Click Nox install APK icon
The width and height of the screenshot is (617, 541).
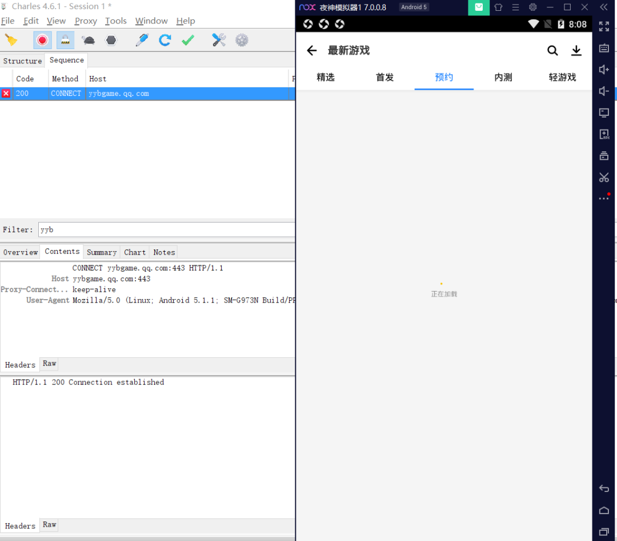604,135
